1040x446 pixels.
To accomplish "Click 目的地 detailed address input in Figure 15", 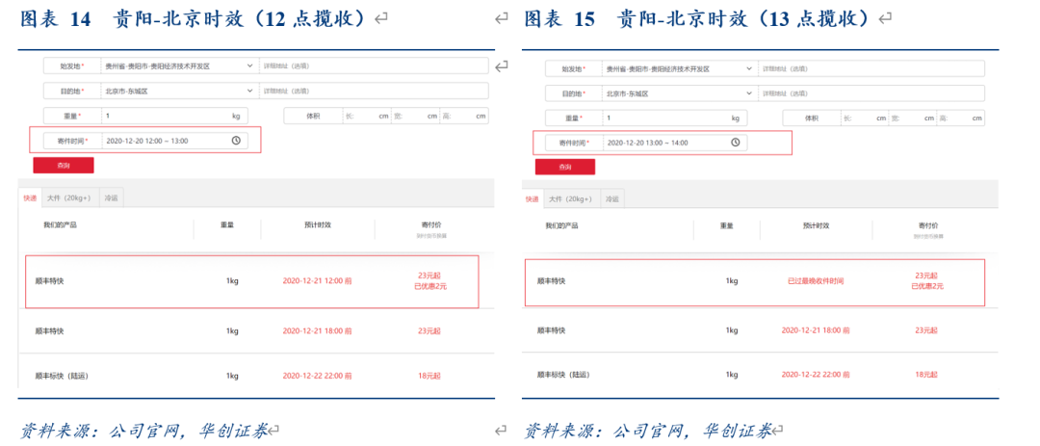I will pos(871,93).
